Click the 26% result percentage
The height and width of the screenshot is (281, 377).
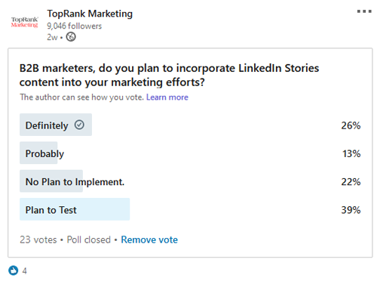[x=351, y=125]
